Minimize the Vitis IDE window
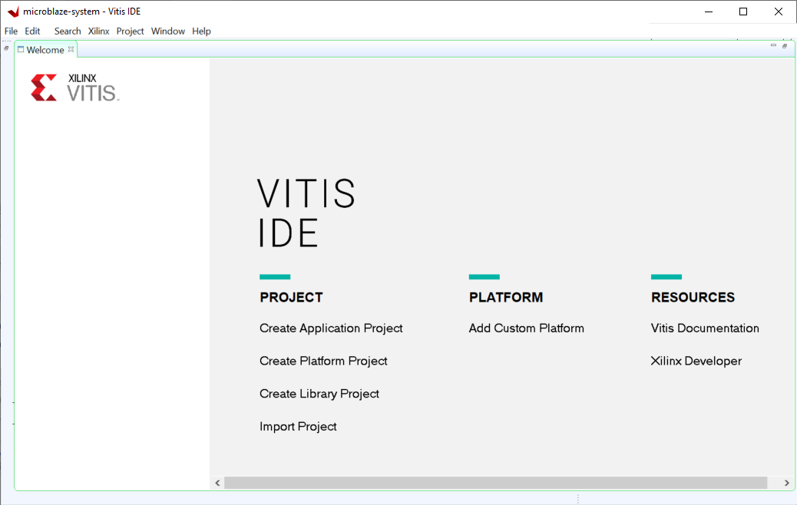Screen dimensions: 797x505 point(709,12)
